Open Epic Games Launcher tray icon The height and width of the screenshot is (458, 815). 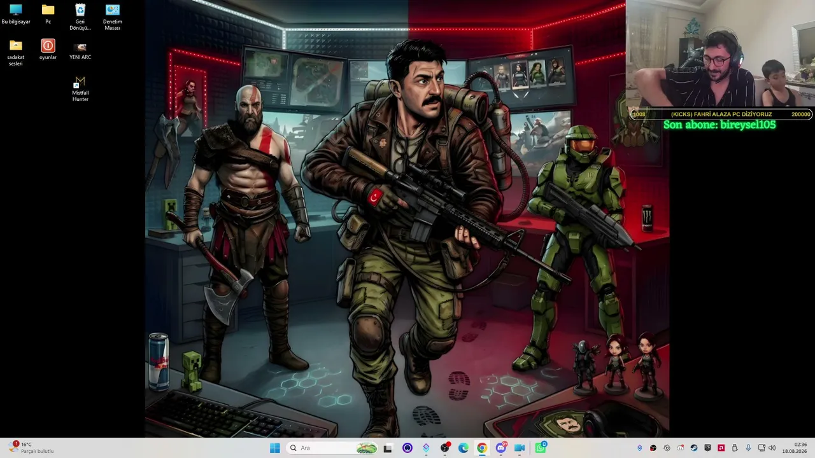coord(707,448)
